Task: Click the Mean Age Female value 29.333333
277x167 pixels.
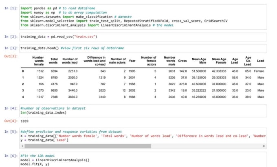Action: point(219,77)
